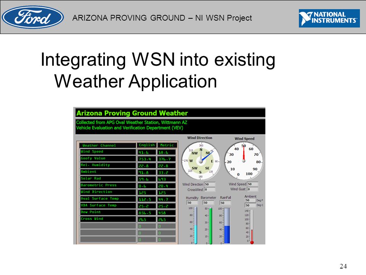Click the English Wind Speed value 41.6
366x275 pixels.
[x=146, y=152]
